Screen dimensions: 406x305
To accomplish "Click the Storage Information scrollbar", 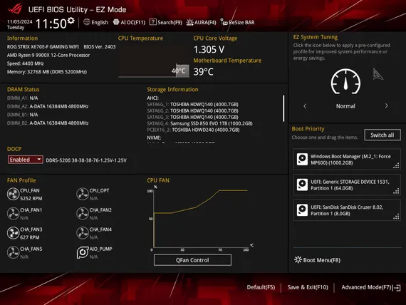I will click(283, 108).
